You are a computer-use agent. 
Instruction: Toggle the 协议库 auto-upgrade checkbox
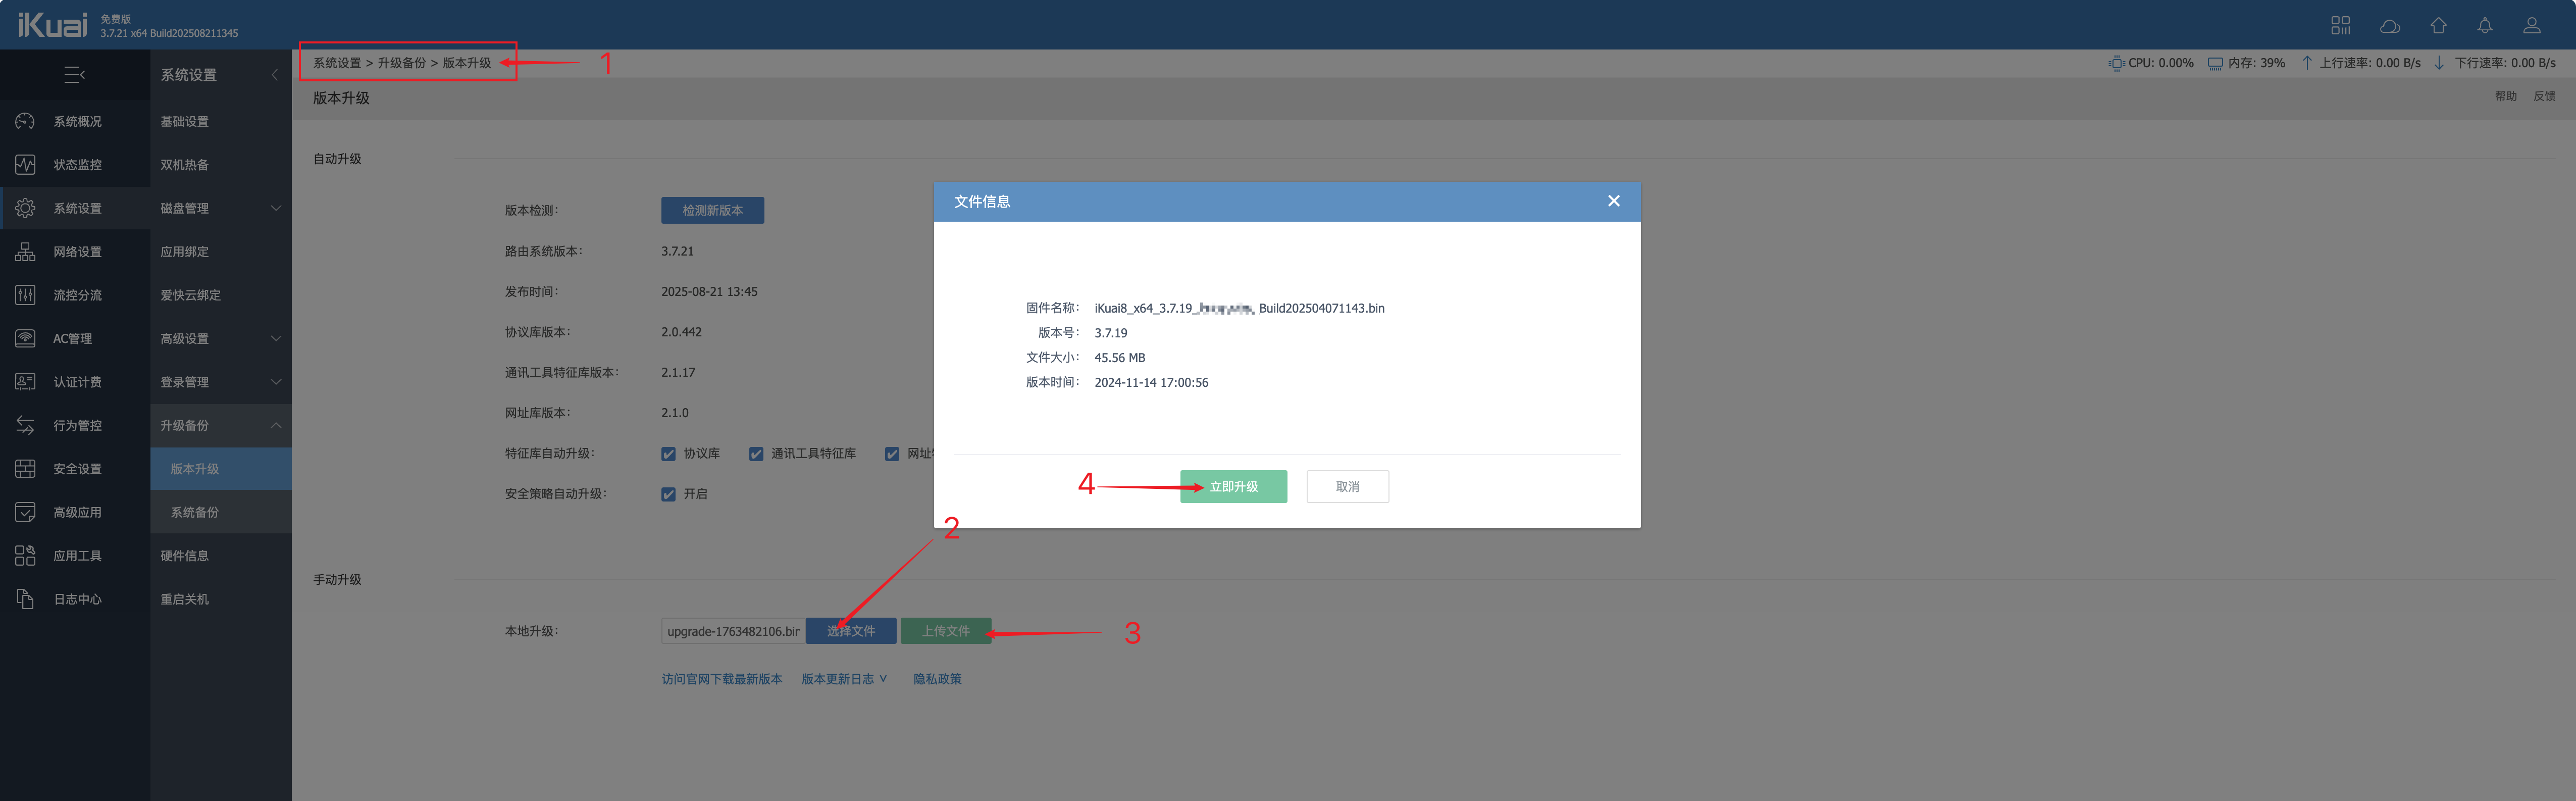tap(668, 454)
